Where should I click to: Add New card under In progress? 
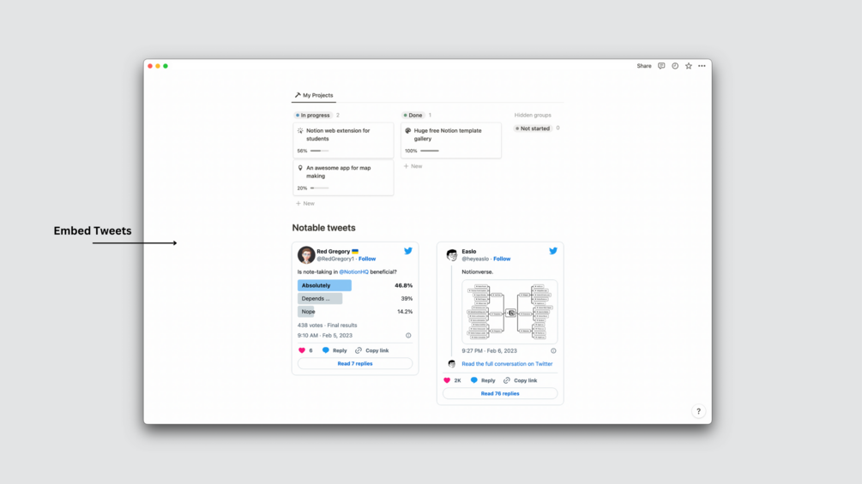[x=305, y=204]
